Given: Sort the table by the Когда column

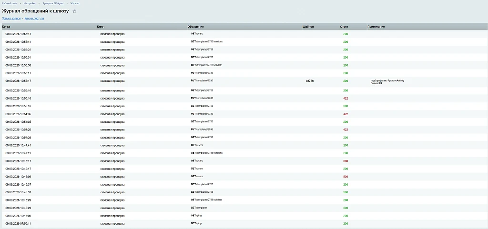Looking at the screenshot, I should click(6, 27).
